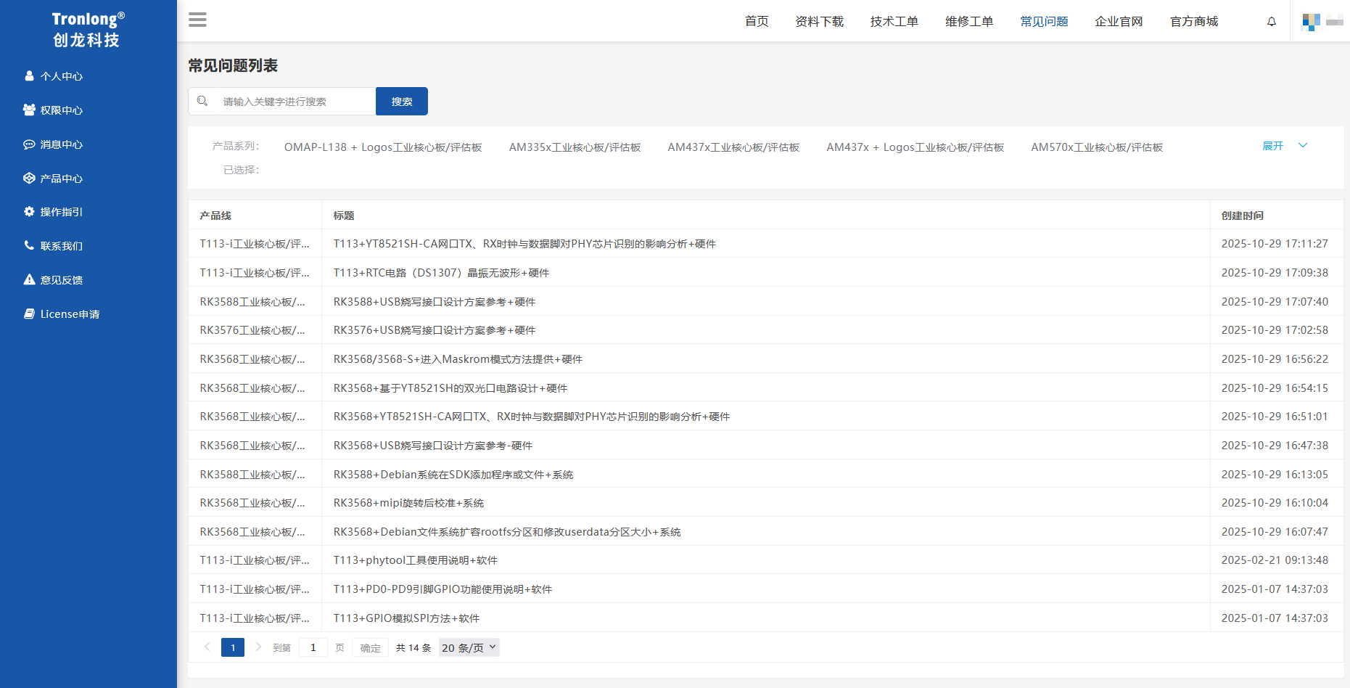This screenshot has width=1350, height=688.
Task: Click the hamburger menu icon
Action: pyautogui.click(x=197, y=20)
